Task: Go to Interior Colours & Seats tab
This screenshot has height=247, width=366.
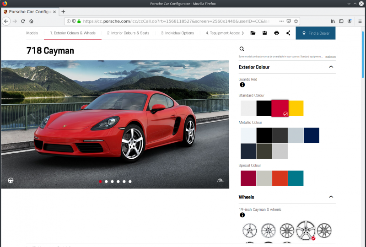Action: coord(128,33)
